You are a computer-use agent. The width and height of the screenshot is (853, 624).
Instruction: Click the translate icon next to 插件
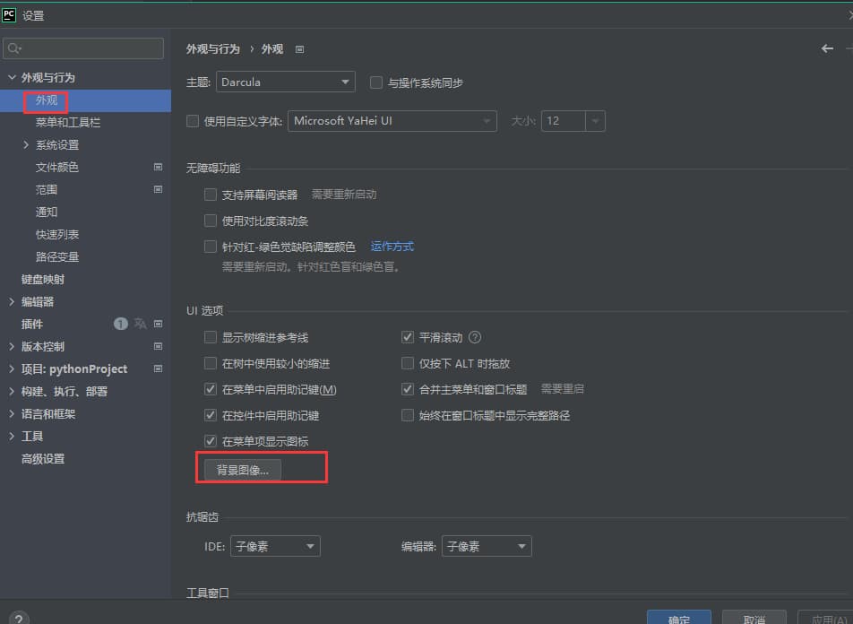(x=140, y=324)
